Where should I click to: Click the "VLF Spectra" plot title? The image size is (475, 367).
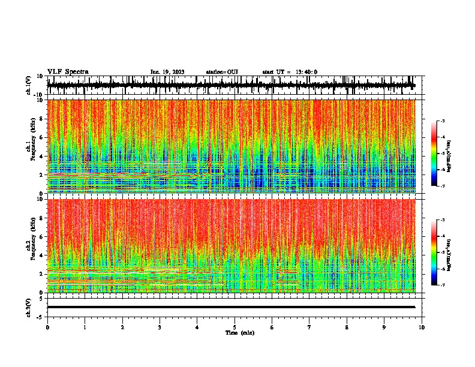(x=68, y=72)
